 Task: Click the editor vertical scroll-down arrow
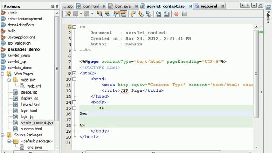(256, 147)
